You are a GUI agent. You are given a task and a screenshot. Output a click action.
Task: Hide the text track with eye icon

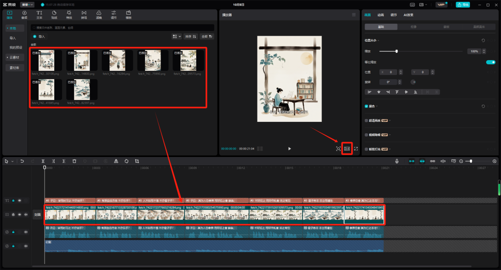19,201
